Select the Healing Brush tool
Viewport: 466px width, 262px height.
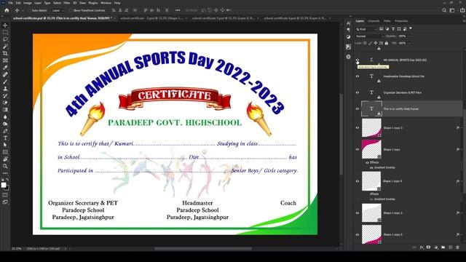pos(5,74)
